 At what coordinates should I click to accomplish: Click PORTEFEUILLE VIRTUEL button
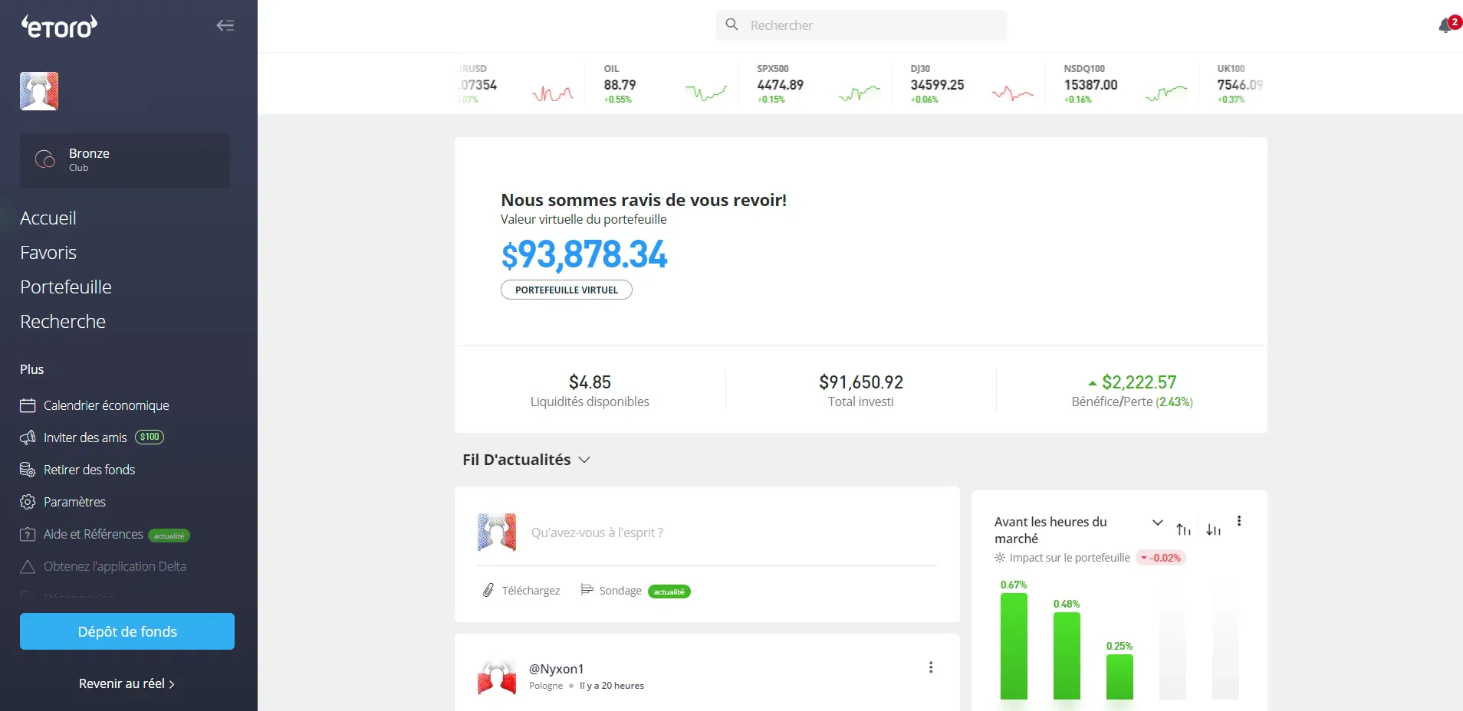tap(567, 290)
